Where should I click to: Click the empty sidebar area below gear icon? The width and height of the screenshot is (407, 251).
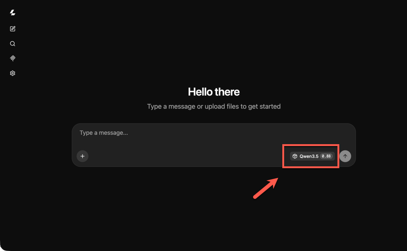click(12, 155)
